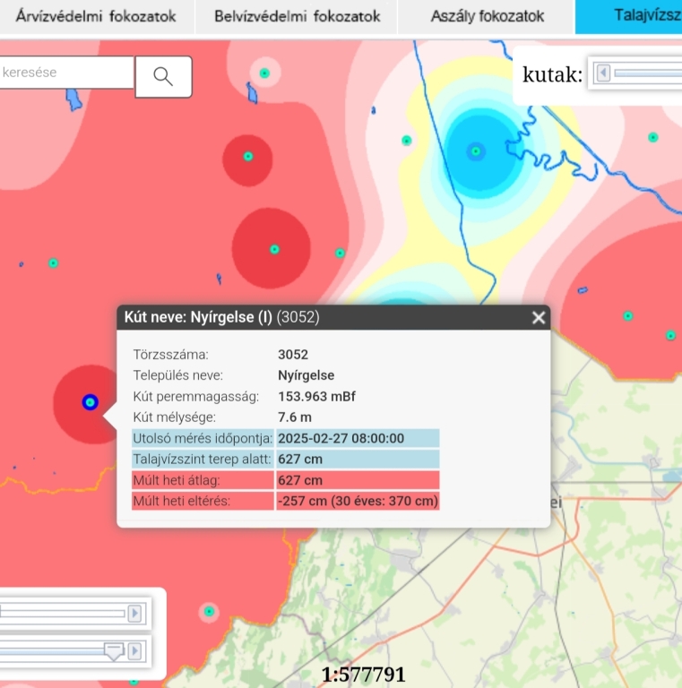Click the well marker in the blue zone
682x688 pixels.
pyautogui.click(x=475, y=150)
